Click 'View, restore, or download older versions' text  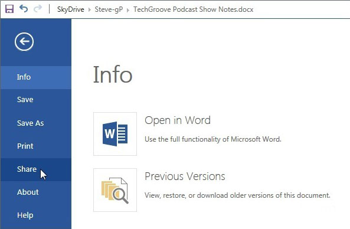(x=237, y=195)
